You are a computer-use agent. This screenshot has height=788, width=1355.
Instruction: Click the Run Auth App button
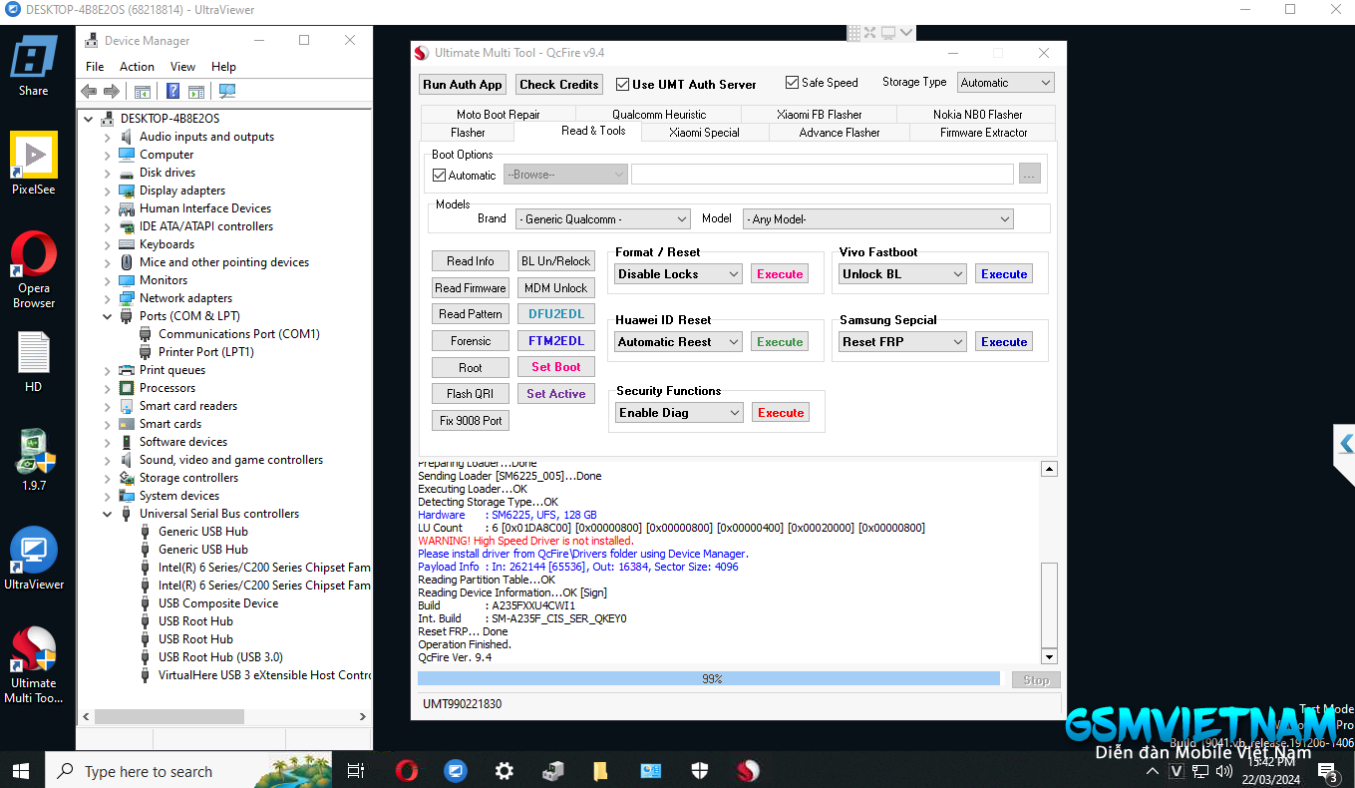click(x=463, y=85)
